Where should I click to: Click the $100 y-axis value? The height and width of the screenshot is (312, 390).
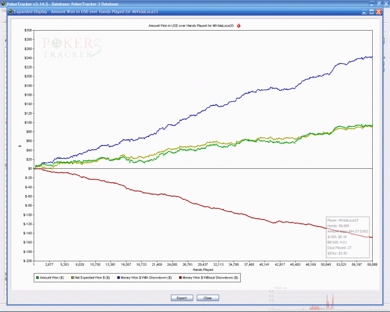(28, 123)
